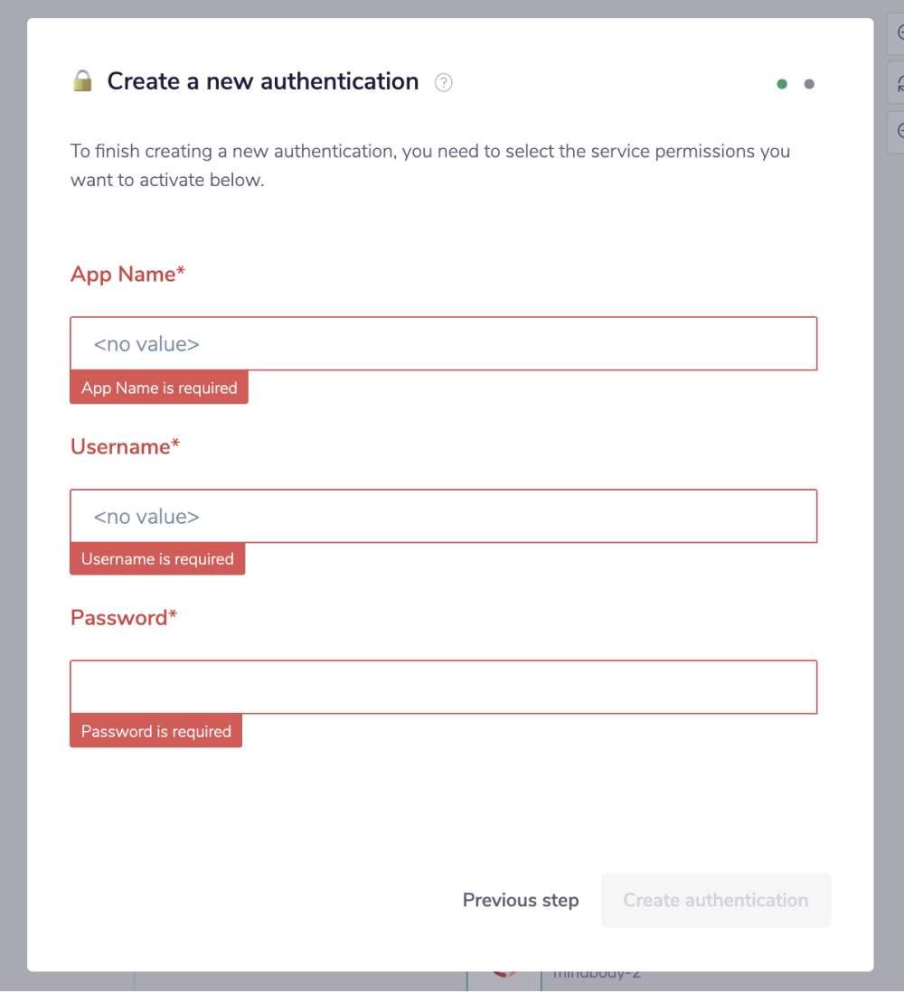
Task: Click the padlock icon beside the dialog title
Action: click(82, 81)
